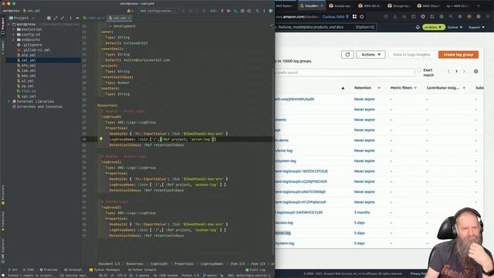Image resolution: width=494 pixels, height=278 pixels.
Task: Open the Project tool window stripe button
Action: tap(3, 26)
